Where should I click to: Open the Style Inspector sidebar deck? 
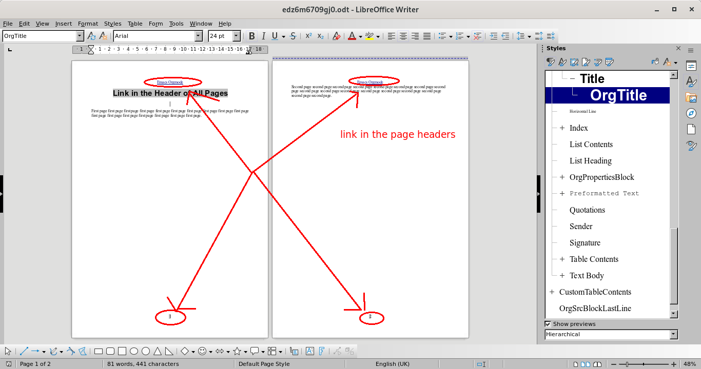pyautogui.click(x=691, y=146)
